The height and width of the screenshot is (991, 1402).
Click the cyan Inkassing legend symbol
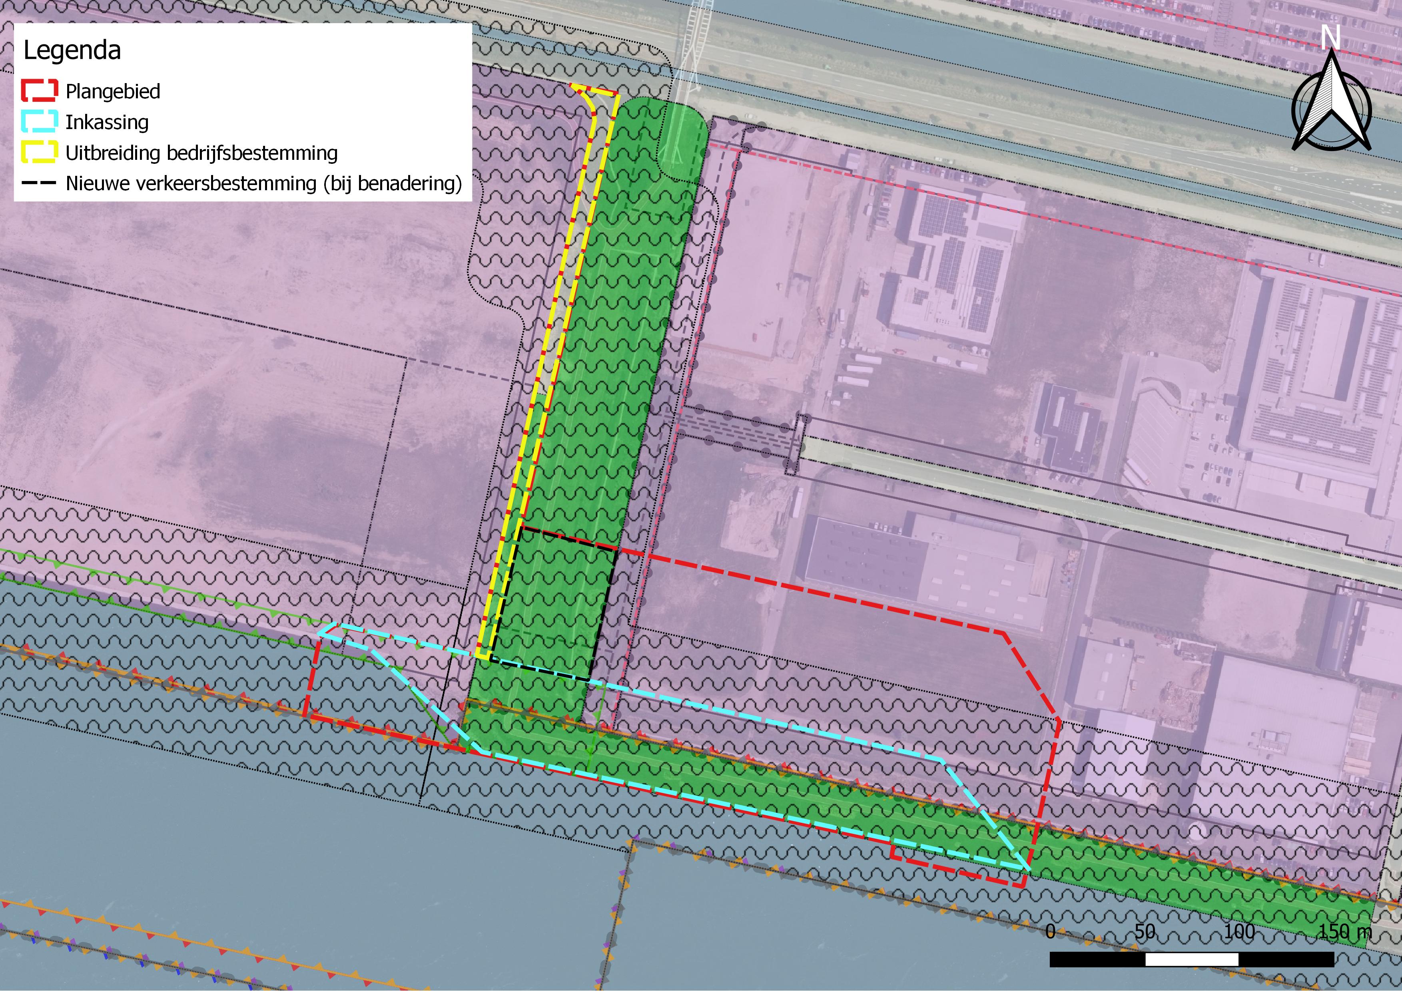tap(40, 121)
